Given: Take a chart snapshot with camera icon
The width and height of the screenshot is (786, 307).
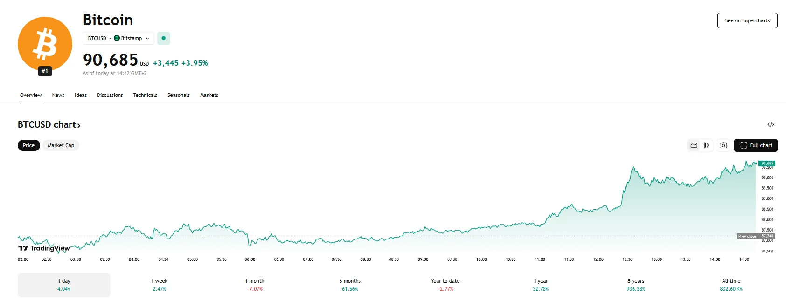Looking at the screenshot, I should click(x=723, y=145).
